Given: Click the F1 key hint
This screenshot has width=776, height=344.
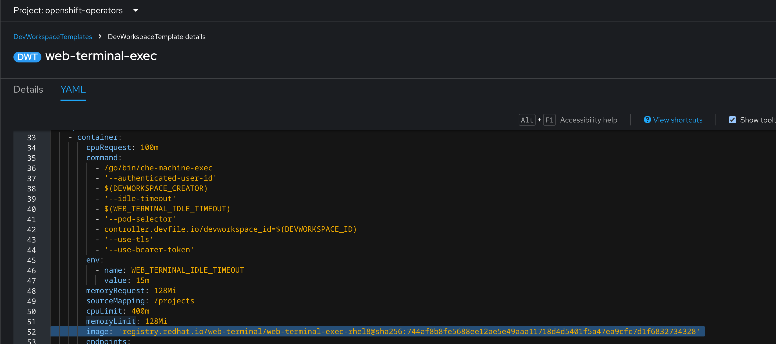Looking at the screenshot, I should [x=549, y=120].
